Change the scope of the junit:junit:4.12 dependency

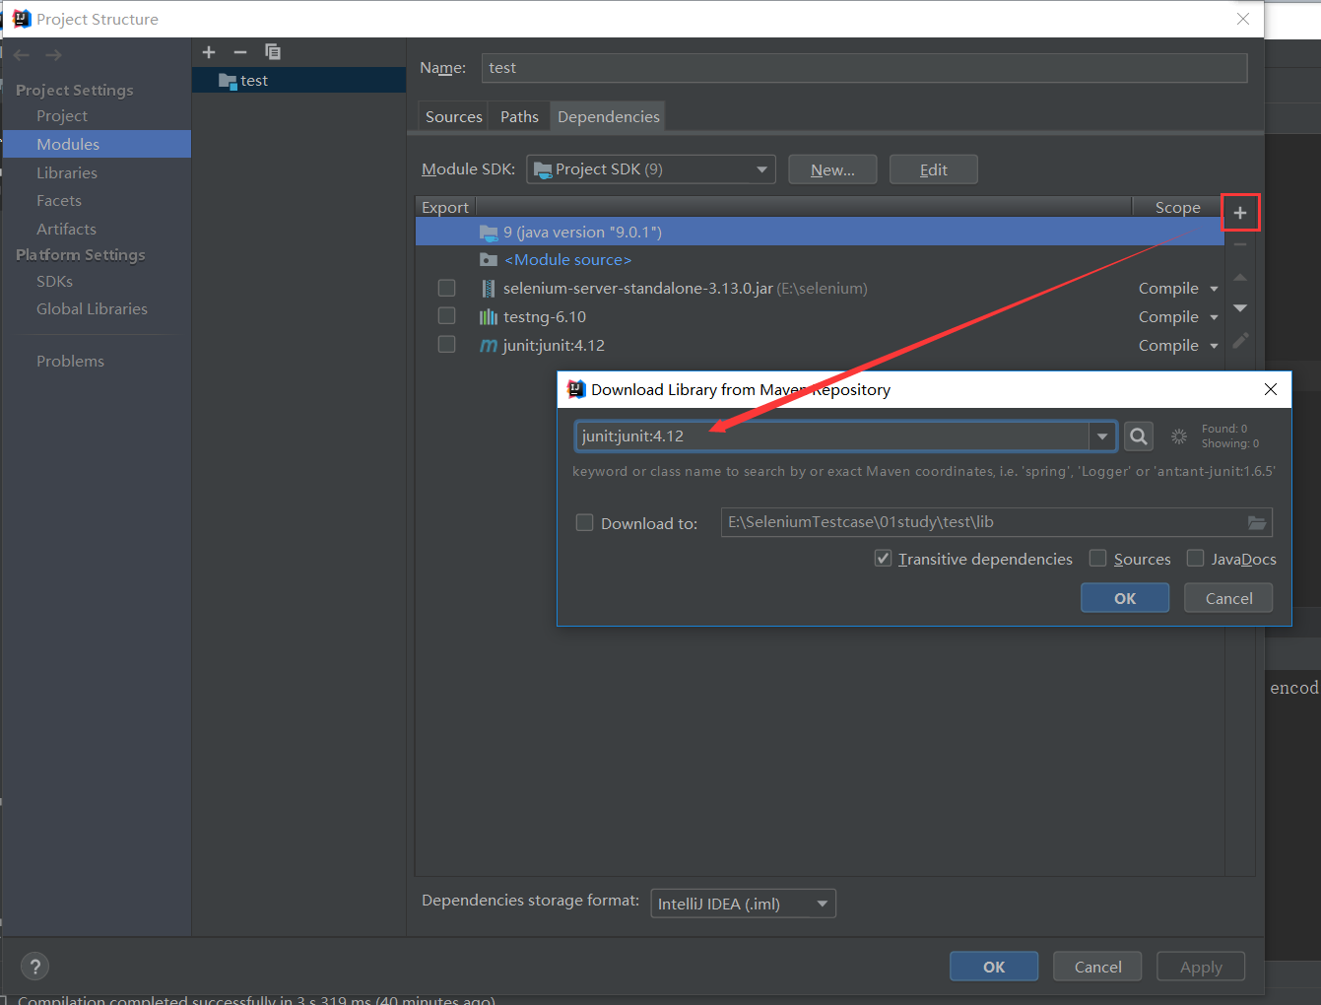1178,346
